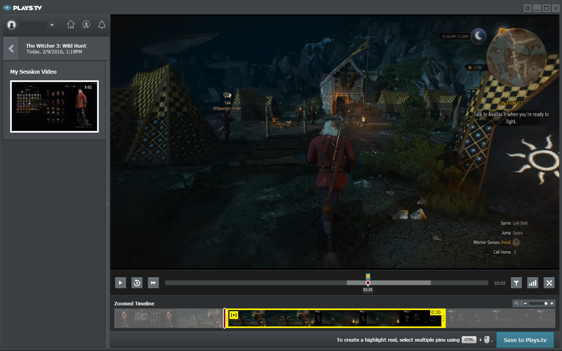Screen dimensions: 562x351
Task: Click the main seek bar track
Action: 326,283
